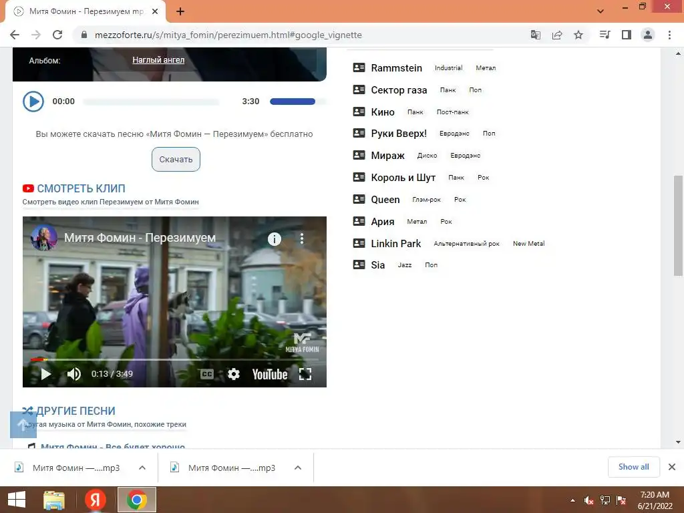Mute the YouTube video speaker icon
684x513 pixels.
pyautogui.click(x=73, y=374)
